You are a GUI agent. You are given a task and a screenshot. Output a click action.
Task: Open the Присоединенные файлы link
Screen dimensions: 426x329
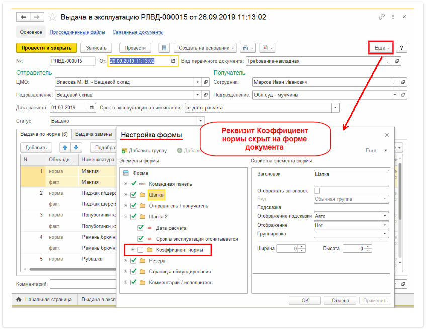(77, 32)
